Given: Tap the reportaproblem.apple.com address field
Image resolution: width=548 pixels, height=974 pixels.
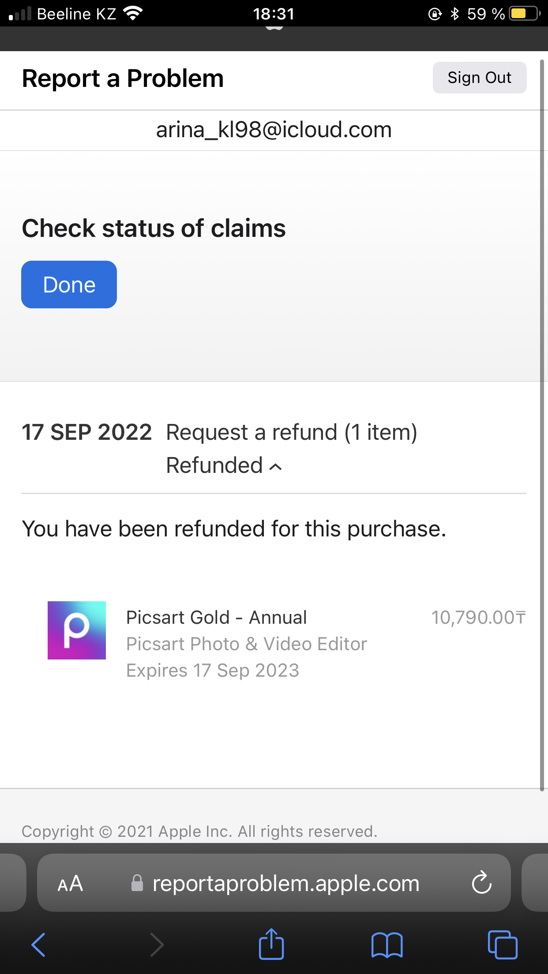Looking at the screenshot, I should pos(285,884).
